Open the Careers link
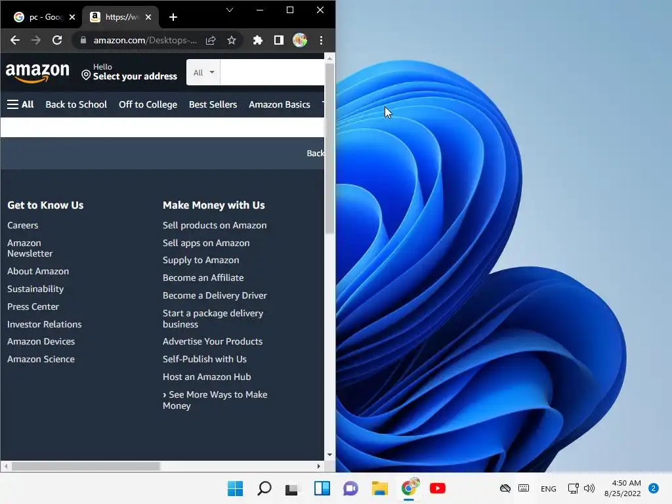The height and width of the screenshot is (504, 672). click(23, 226)
